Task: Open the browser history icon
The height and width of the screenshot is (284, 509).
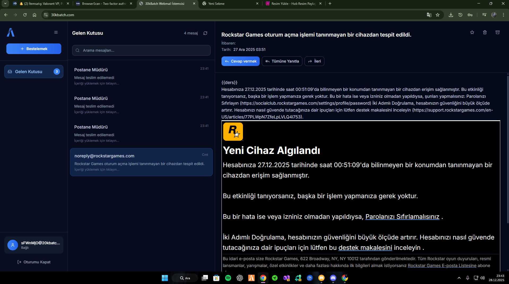Action: 460,15
